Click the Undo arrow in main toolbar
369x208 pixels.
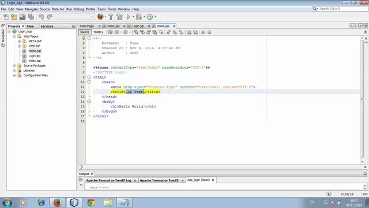coord(42,17)
